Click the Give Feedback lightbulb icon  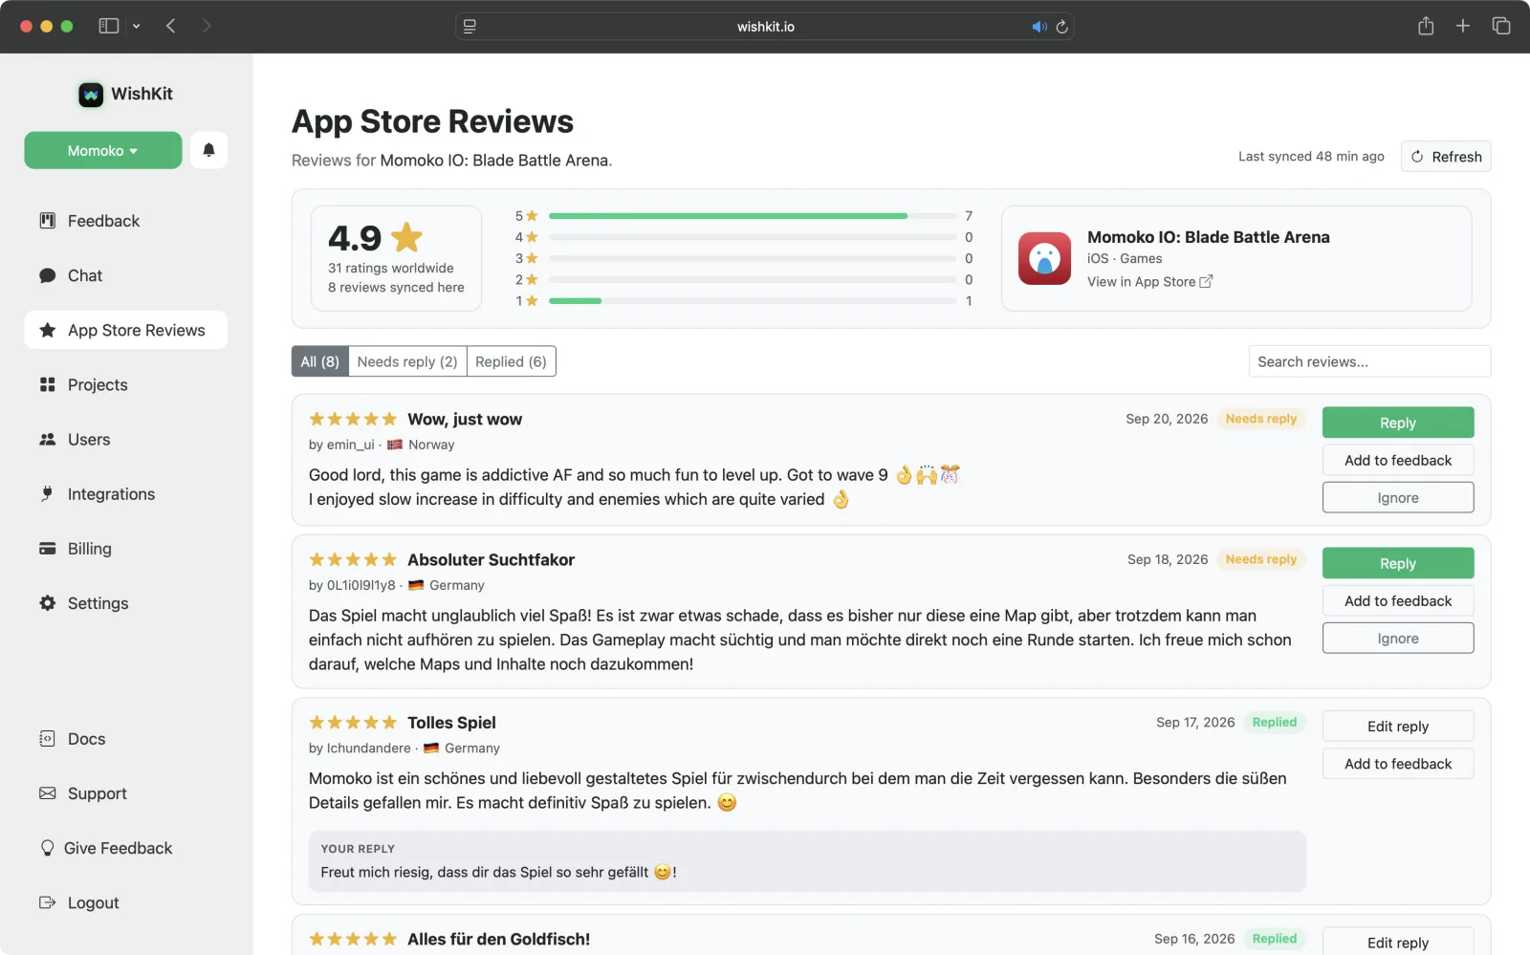tap(47, 848)
